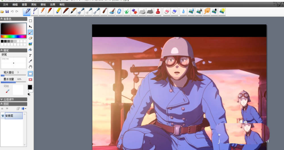The width and height of the screenshot is (284, 150).
Task: Select the Pen tool in brush toolbar
Action: (x=27, y=12)
